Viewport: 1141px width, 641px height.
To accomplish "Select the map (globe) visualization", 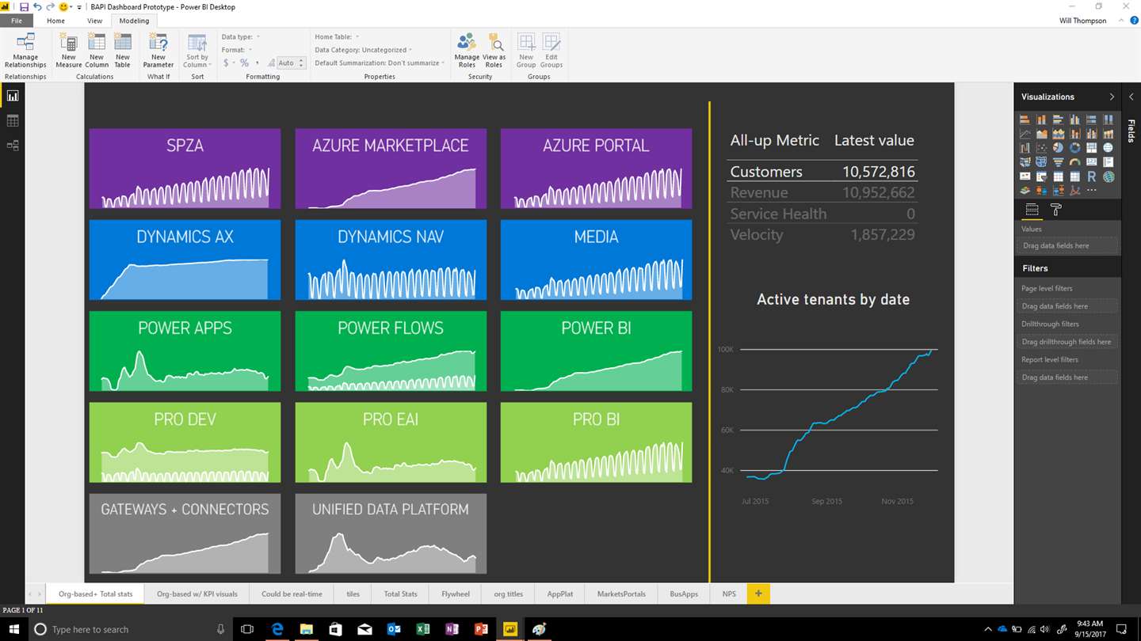I will click(x=1108, y=147).
